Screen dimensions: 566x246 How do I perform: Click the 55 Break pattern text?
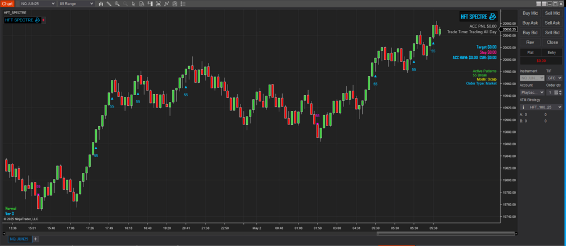pos(480,75)
